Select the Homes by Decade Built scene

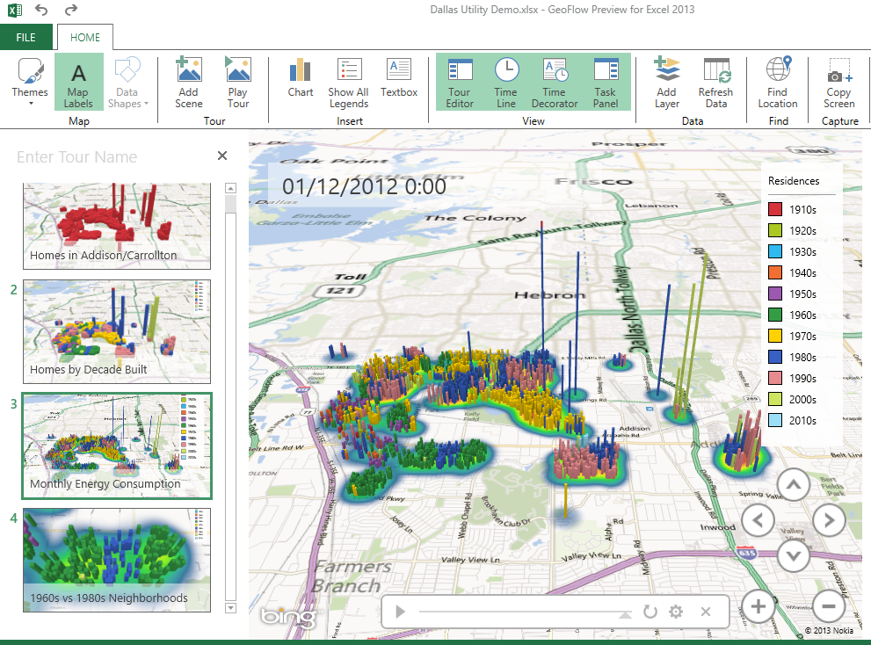coord(117,331)
